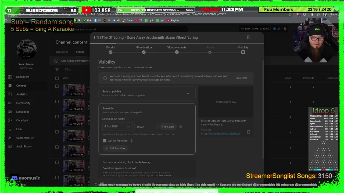Open the YT bookmark
The height and width of the screenshot is (193, 344).
pyautogui.click(x=139, y=20)
